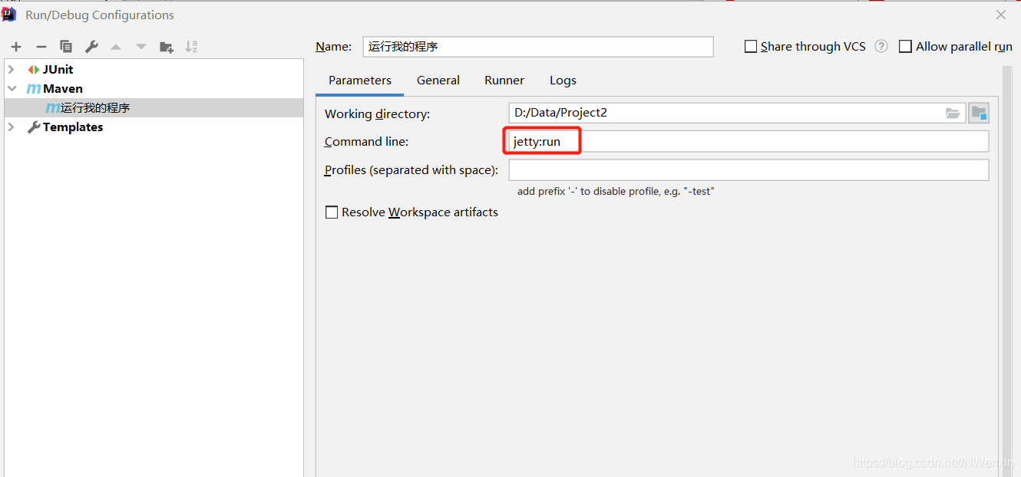Move configuration up arrow
This screenshot has width=1021, height=477.
116,47
